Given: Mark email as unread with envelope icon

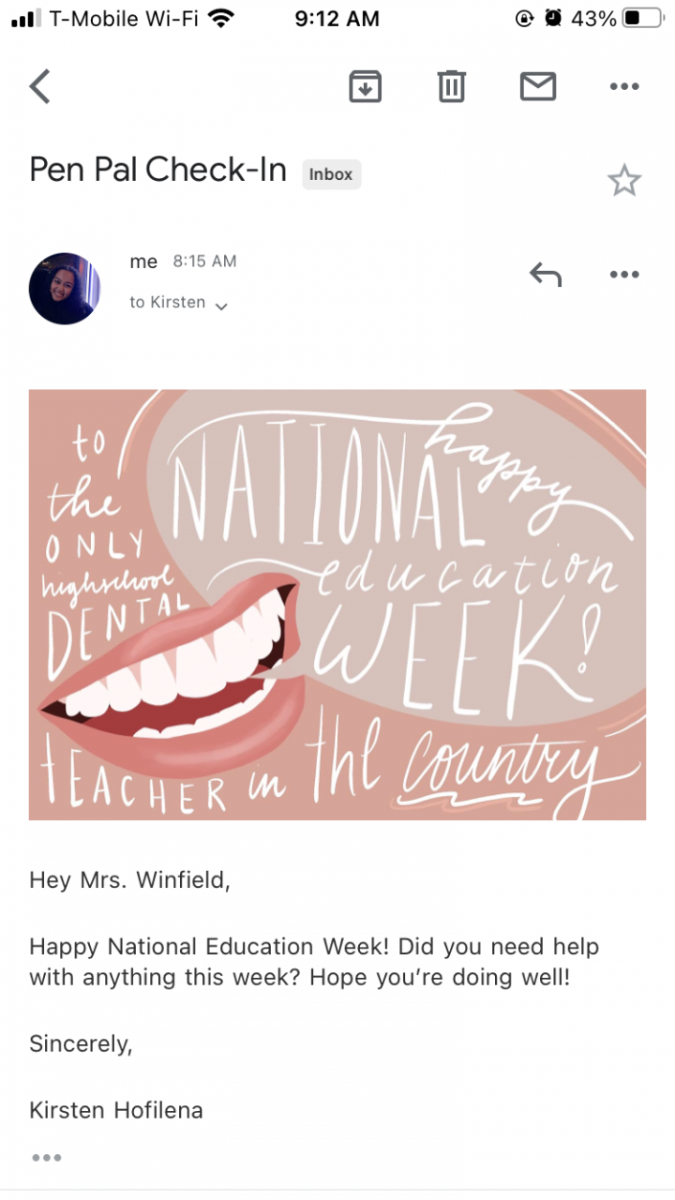Looking at the screenshot, I should (x=537, y=86).
